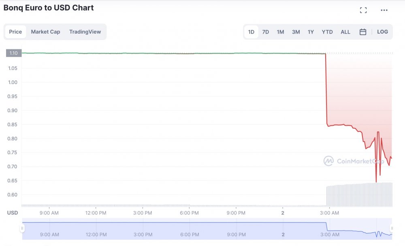
Task: Select the ALL time range
Action: point(345,32)
